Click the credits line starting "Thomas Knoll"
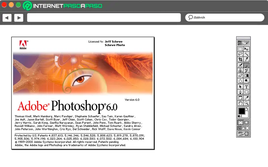The image size is (268, 167). [x=75, y=116]
